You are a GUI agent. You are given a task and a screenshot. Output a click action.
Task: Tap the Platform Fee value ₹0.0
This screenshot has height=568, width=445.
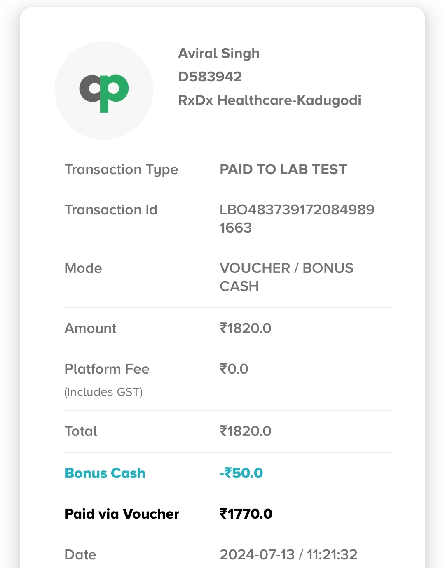tap(234, 369)
